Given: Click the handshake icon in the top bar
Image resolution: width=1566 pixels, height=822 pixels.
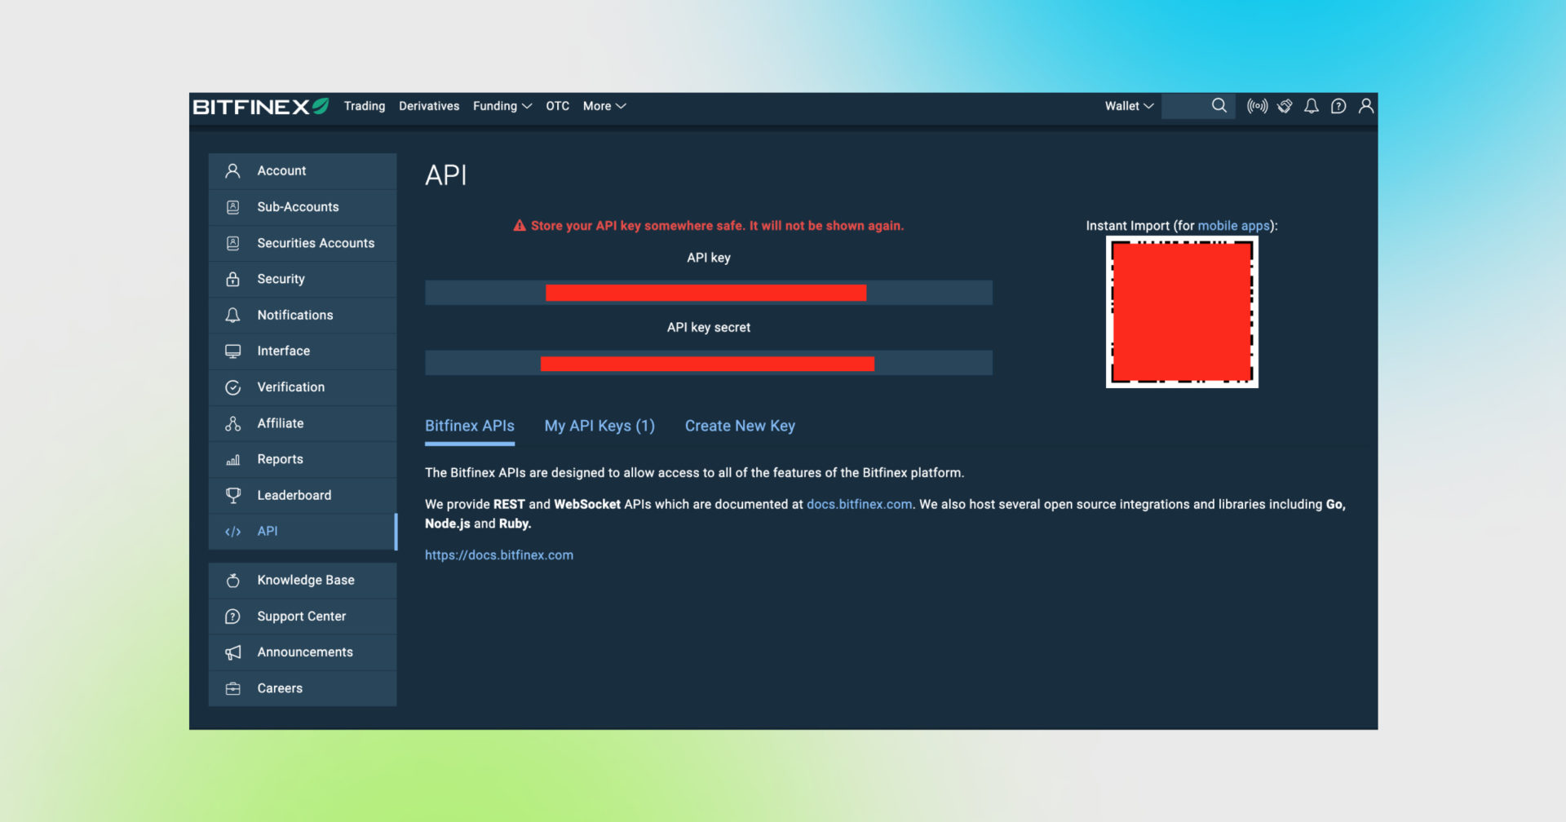Looking at the screenshot, I should click(1284, 106).
